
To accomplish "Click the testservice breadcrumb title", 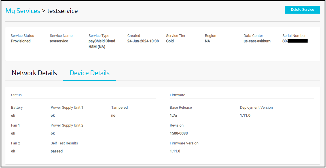I will coord(62,11).
